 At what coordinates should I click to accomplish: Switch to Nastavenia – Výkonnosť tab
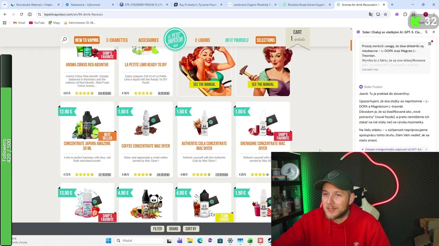(x=87, y=5)
